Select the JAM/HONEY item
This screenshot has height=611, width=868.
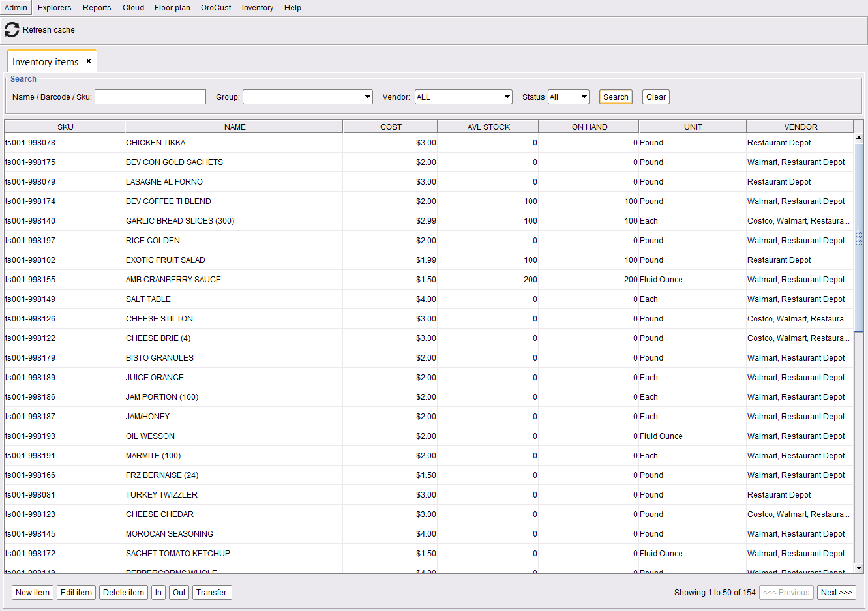429,417
